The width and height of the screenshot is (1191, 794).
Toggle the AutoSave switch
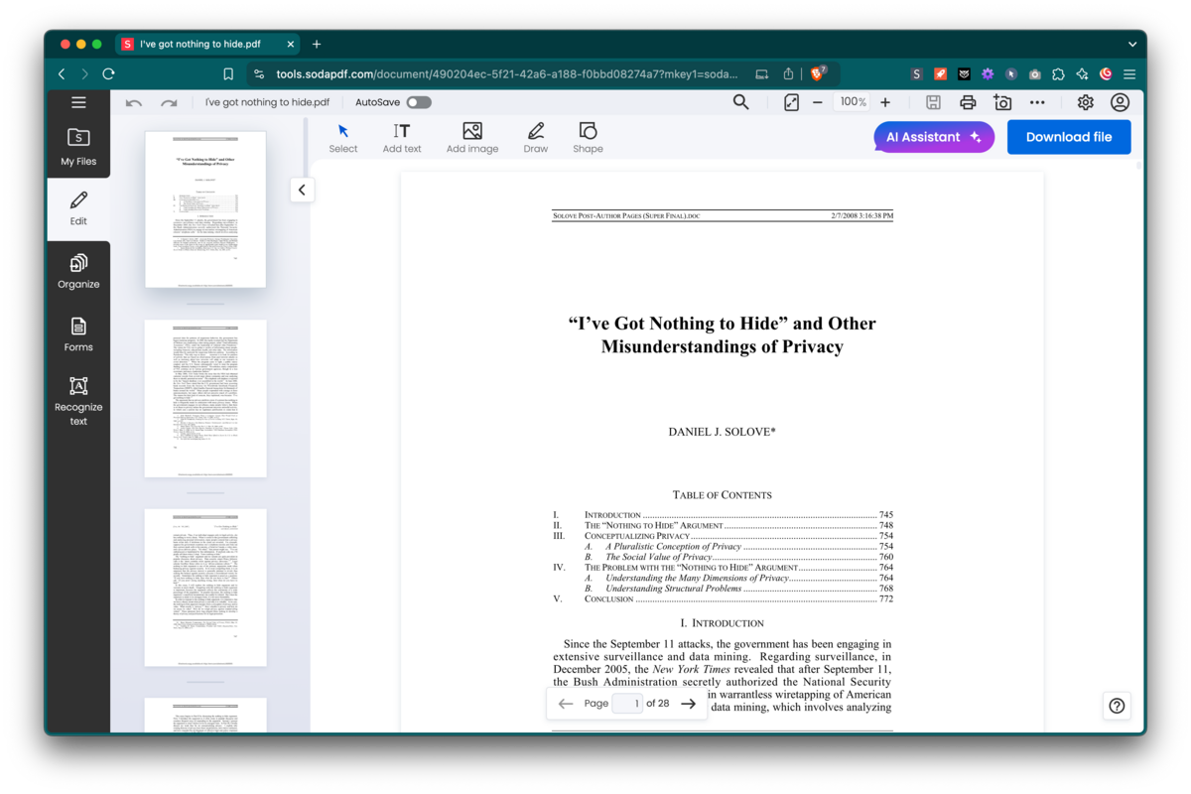tap(419, 102)
